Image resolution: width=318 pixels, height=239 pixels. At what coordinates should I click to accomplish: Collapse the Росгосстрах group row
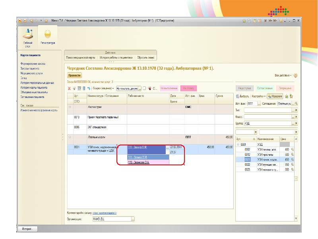pyautogui.click(x=70, y=107)
